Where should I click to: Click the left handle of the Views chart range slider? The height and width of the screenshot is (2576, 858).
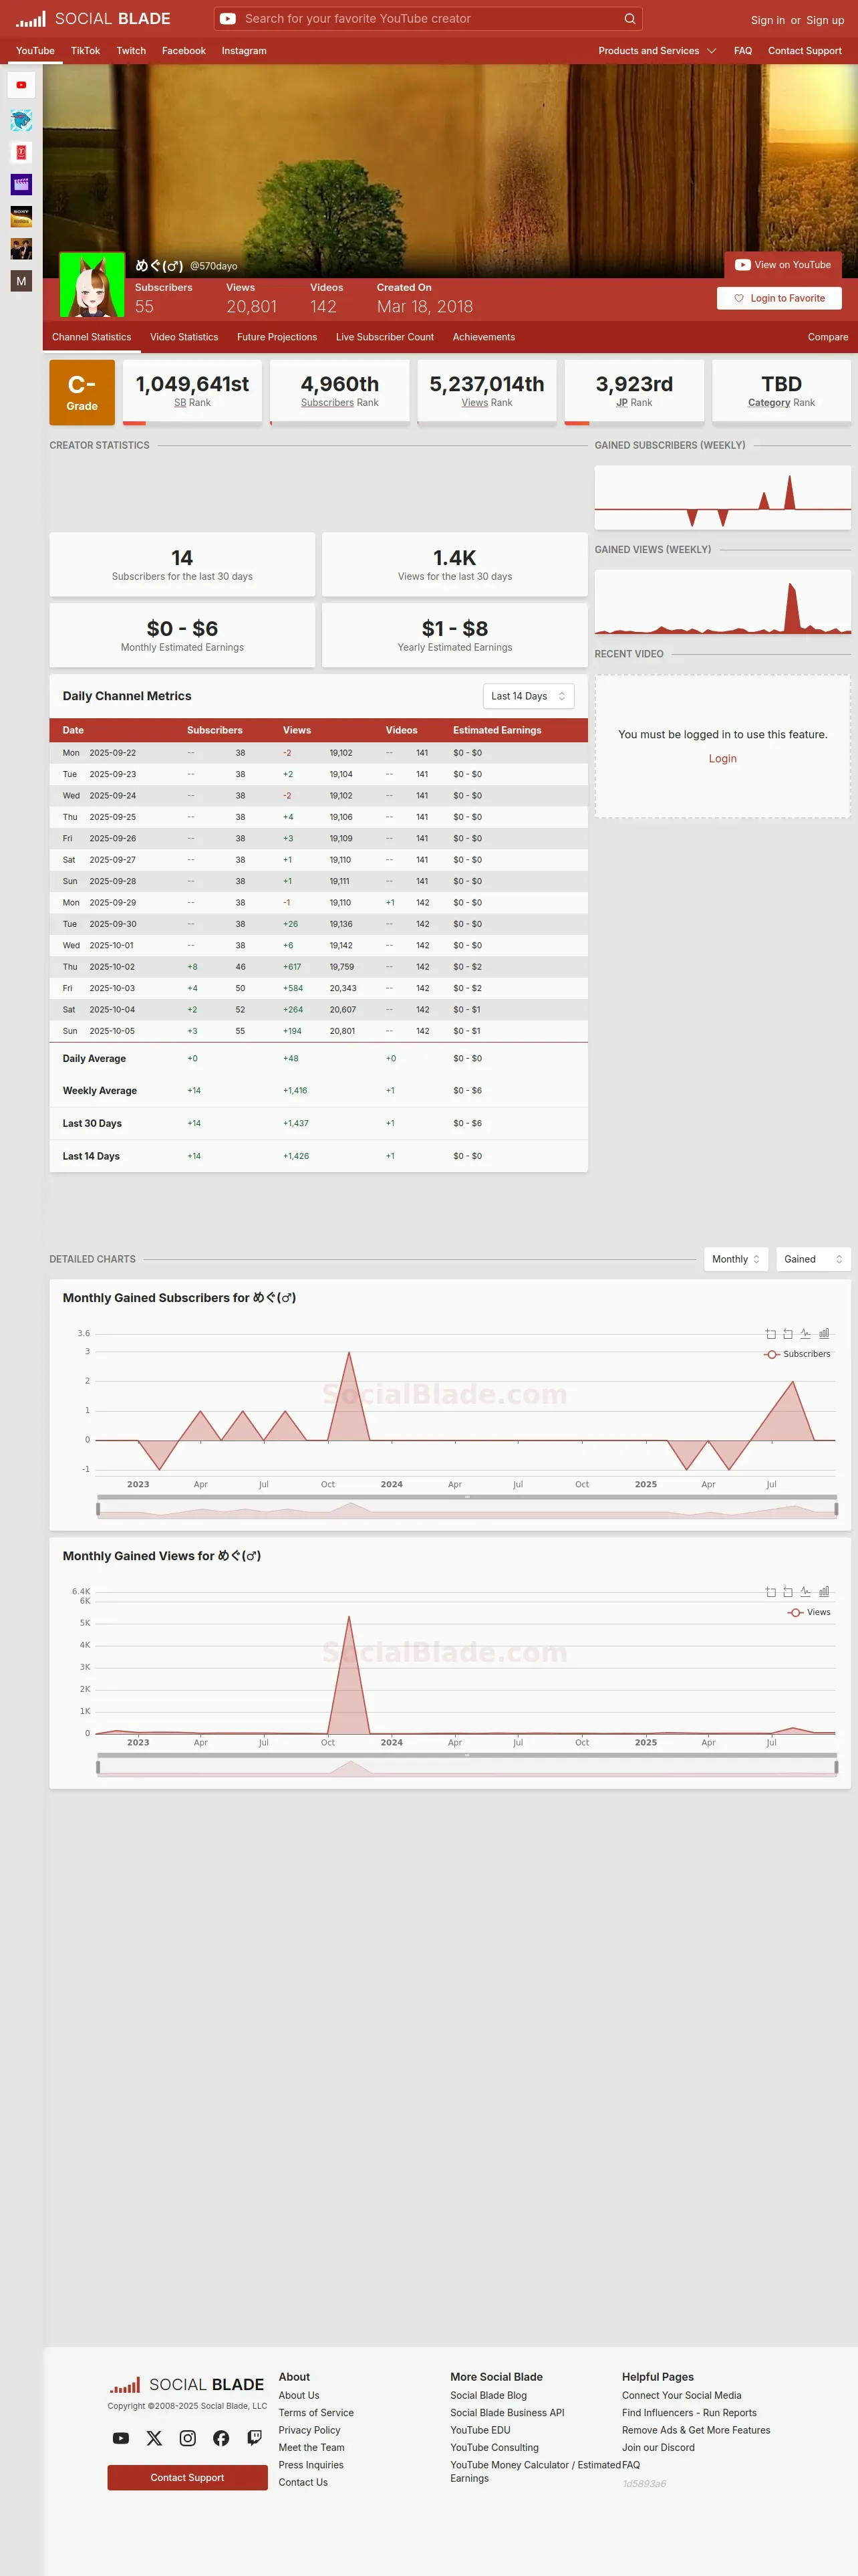click(x=98, y=1767)
